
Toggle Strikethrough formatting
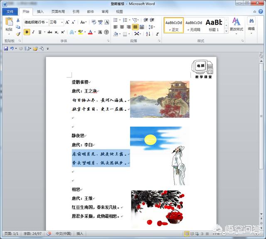[x=50, y=32]
